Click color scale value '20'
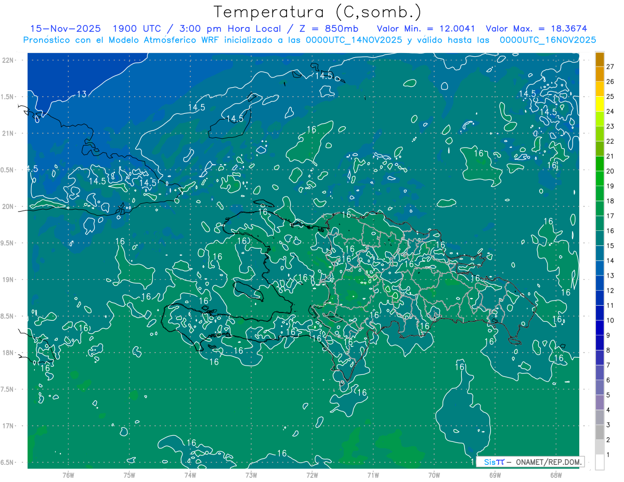Image resolution: width=624 pixels, height=482 pixels. (x=610, y=171)
